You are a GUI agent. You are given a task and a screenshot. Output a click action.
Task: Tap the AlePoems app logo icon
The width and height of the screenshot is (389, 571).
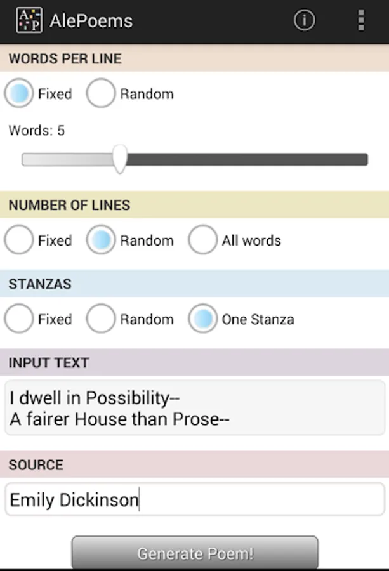coord(29,21)
